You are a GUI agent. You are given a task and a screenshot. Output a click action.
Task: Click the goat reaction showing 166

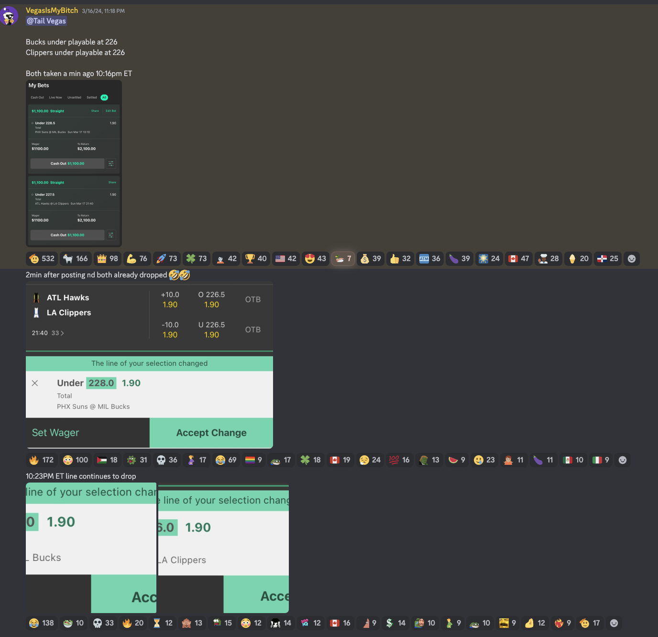tap(76, 259)
